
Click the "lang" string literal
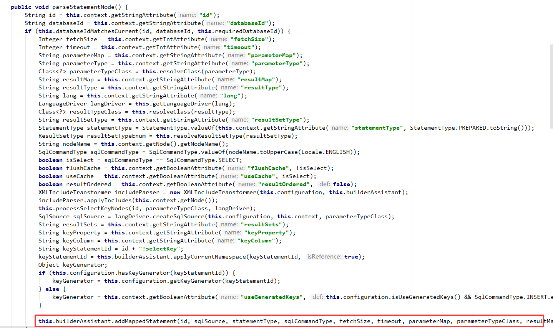coord(230,96)
